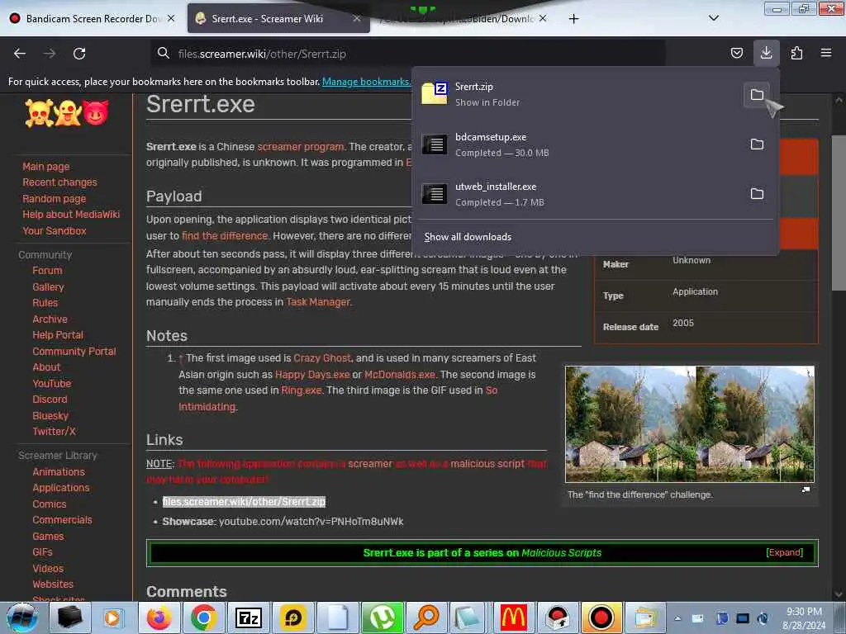Toggle the downloads panel button

point(766,53)
